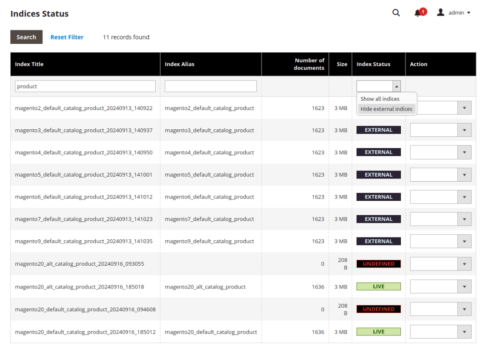Collapse the Index Status filter dropdown

pyautogui.click(x=396, y=86)
